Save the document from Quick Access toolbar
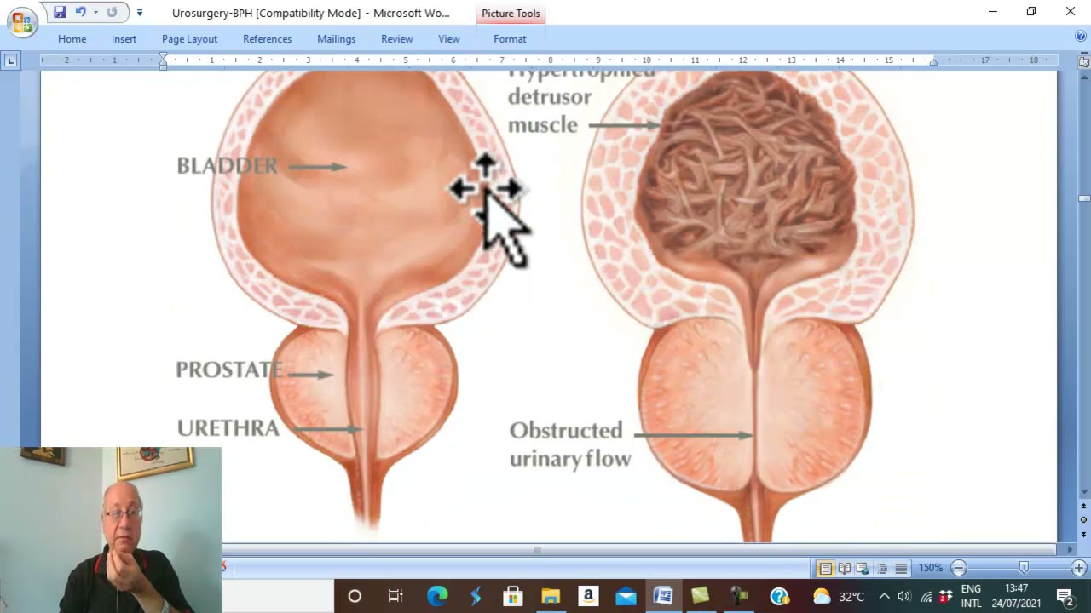 (60, 12)
